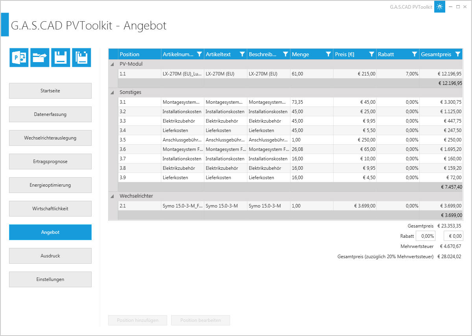Select position 2.1 Symo 15.0-3-M

pyautogui.click(x=290, y=206)
